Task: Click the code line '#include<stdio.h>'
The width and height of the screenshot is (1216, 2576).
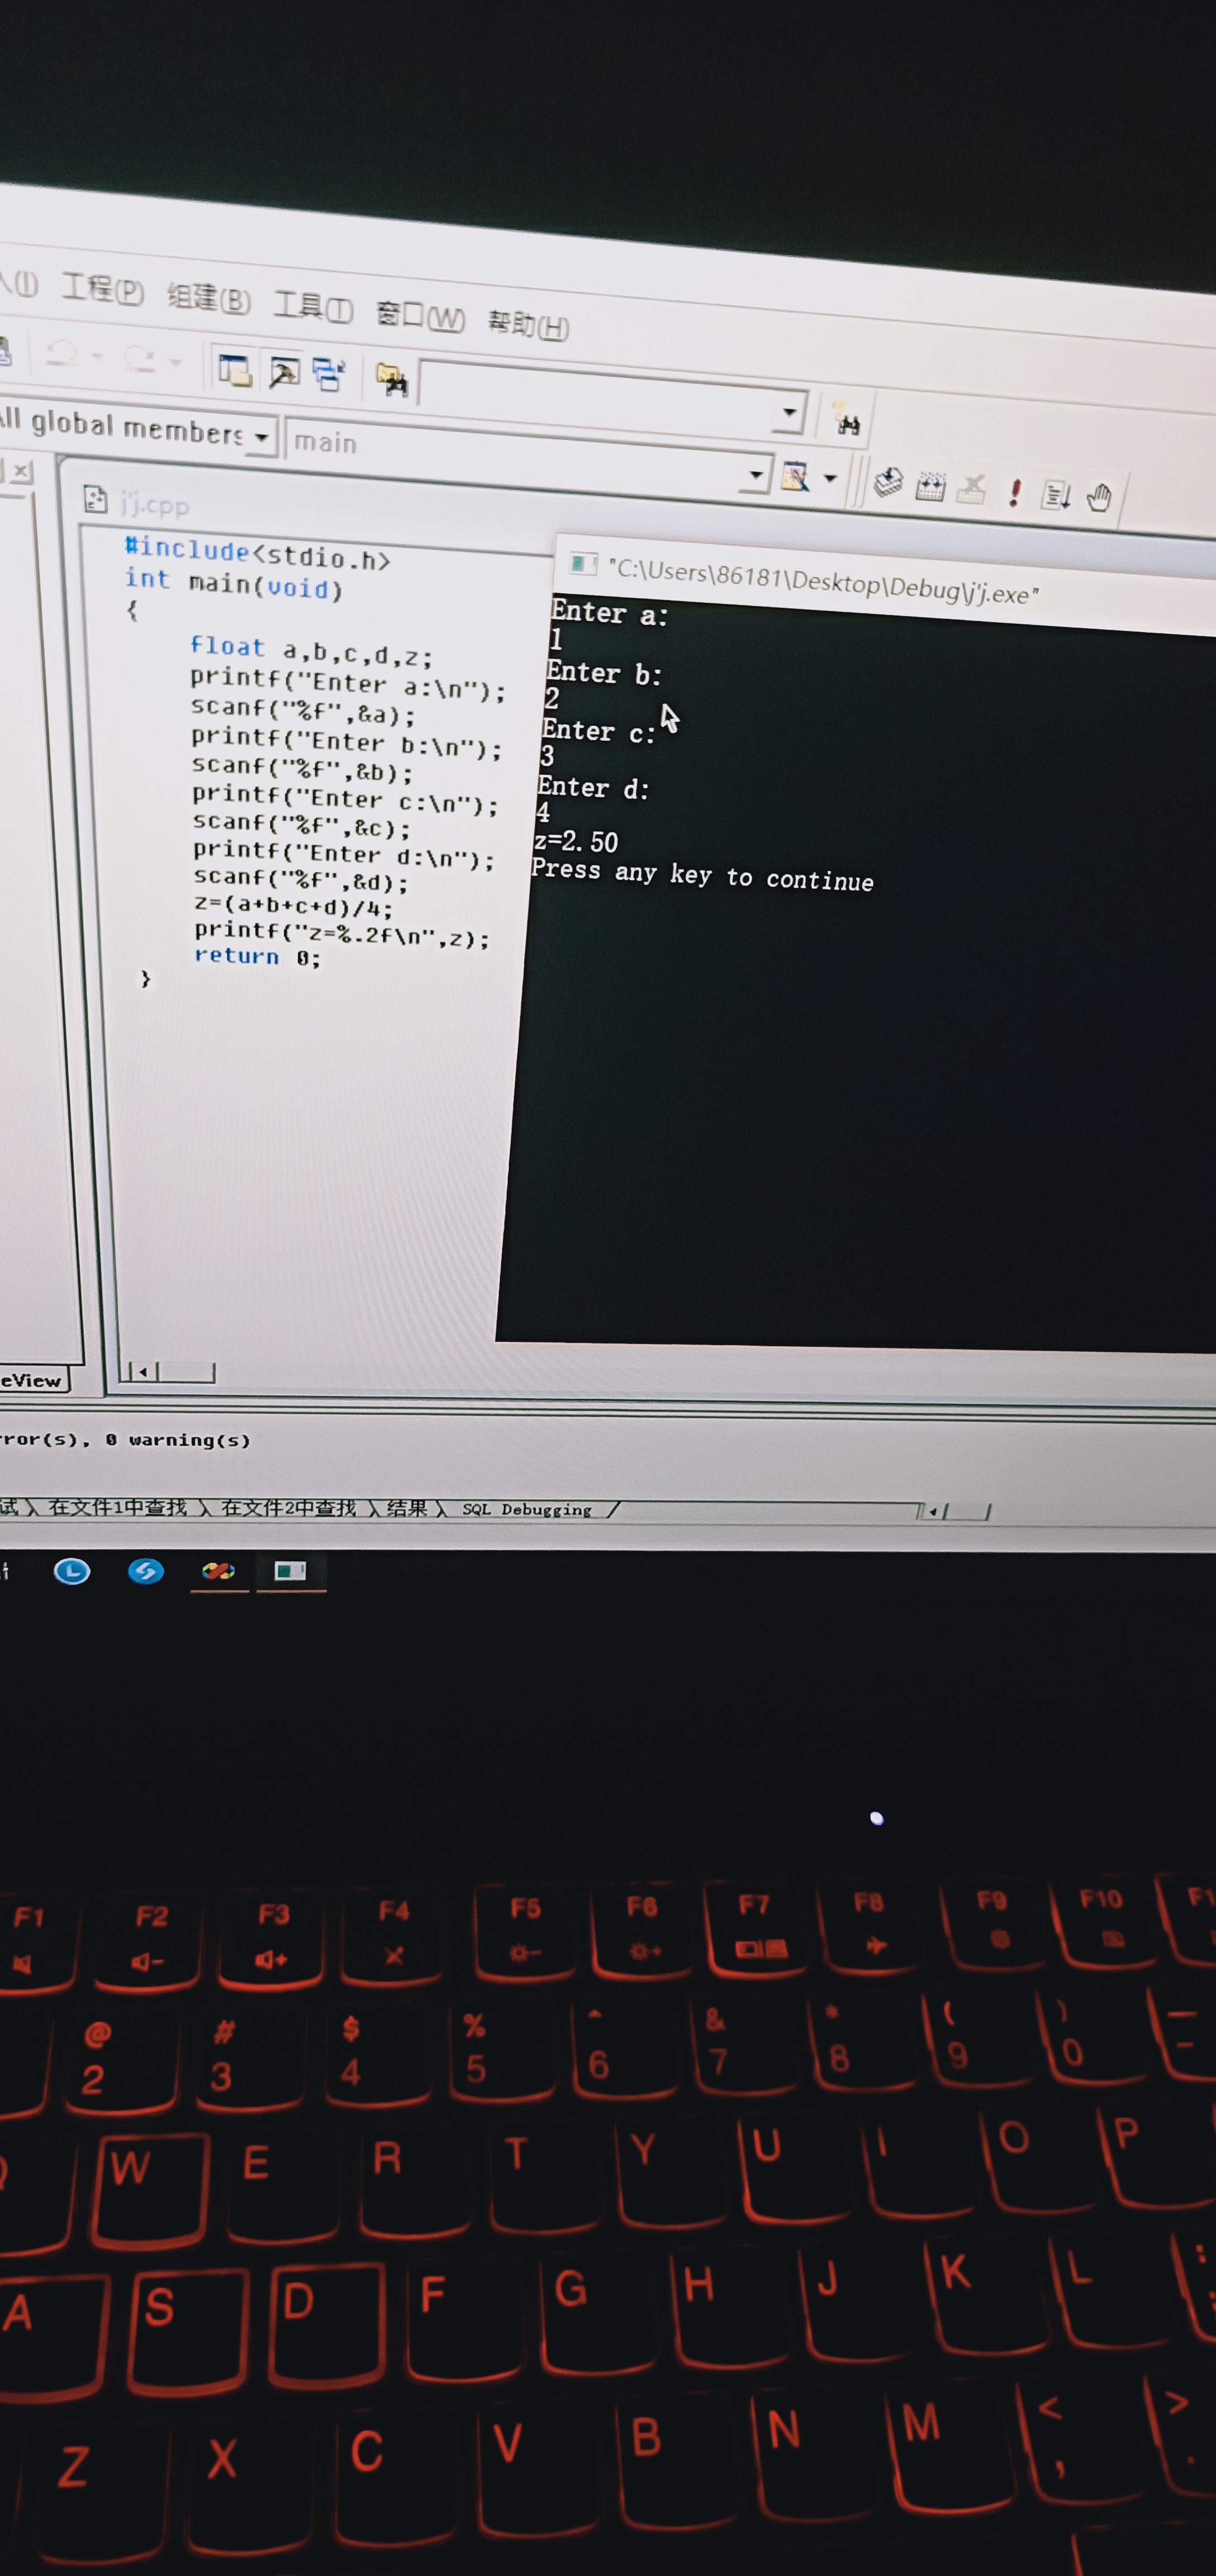Action: tap(257, 553)
